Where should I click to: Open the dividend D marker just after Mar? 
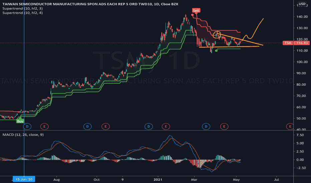(206, 126)
